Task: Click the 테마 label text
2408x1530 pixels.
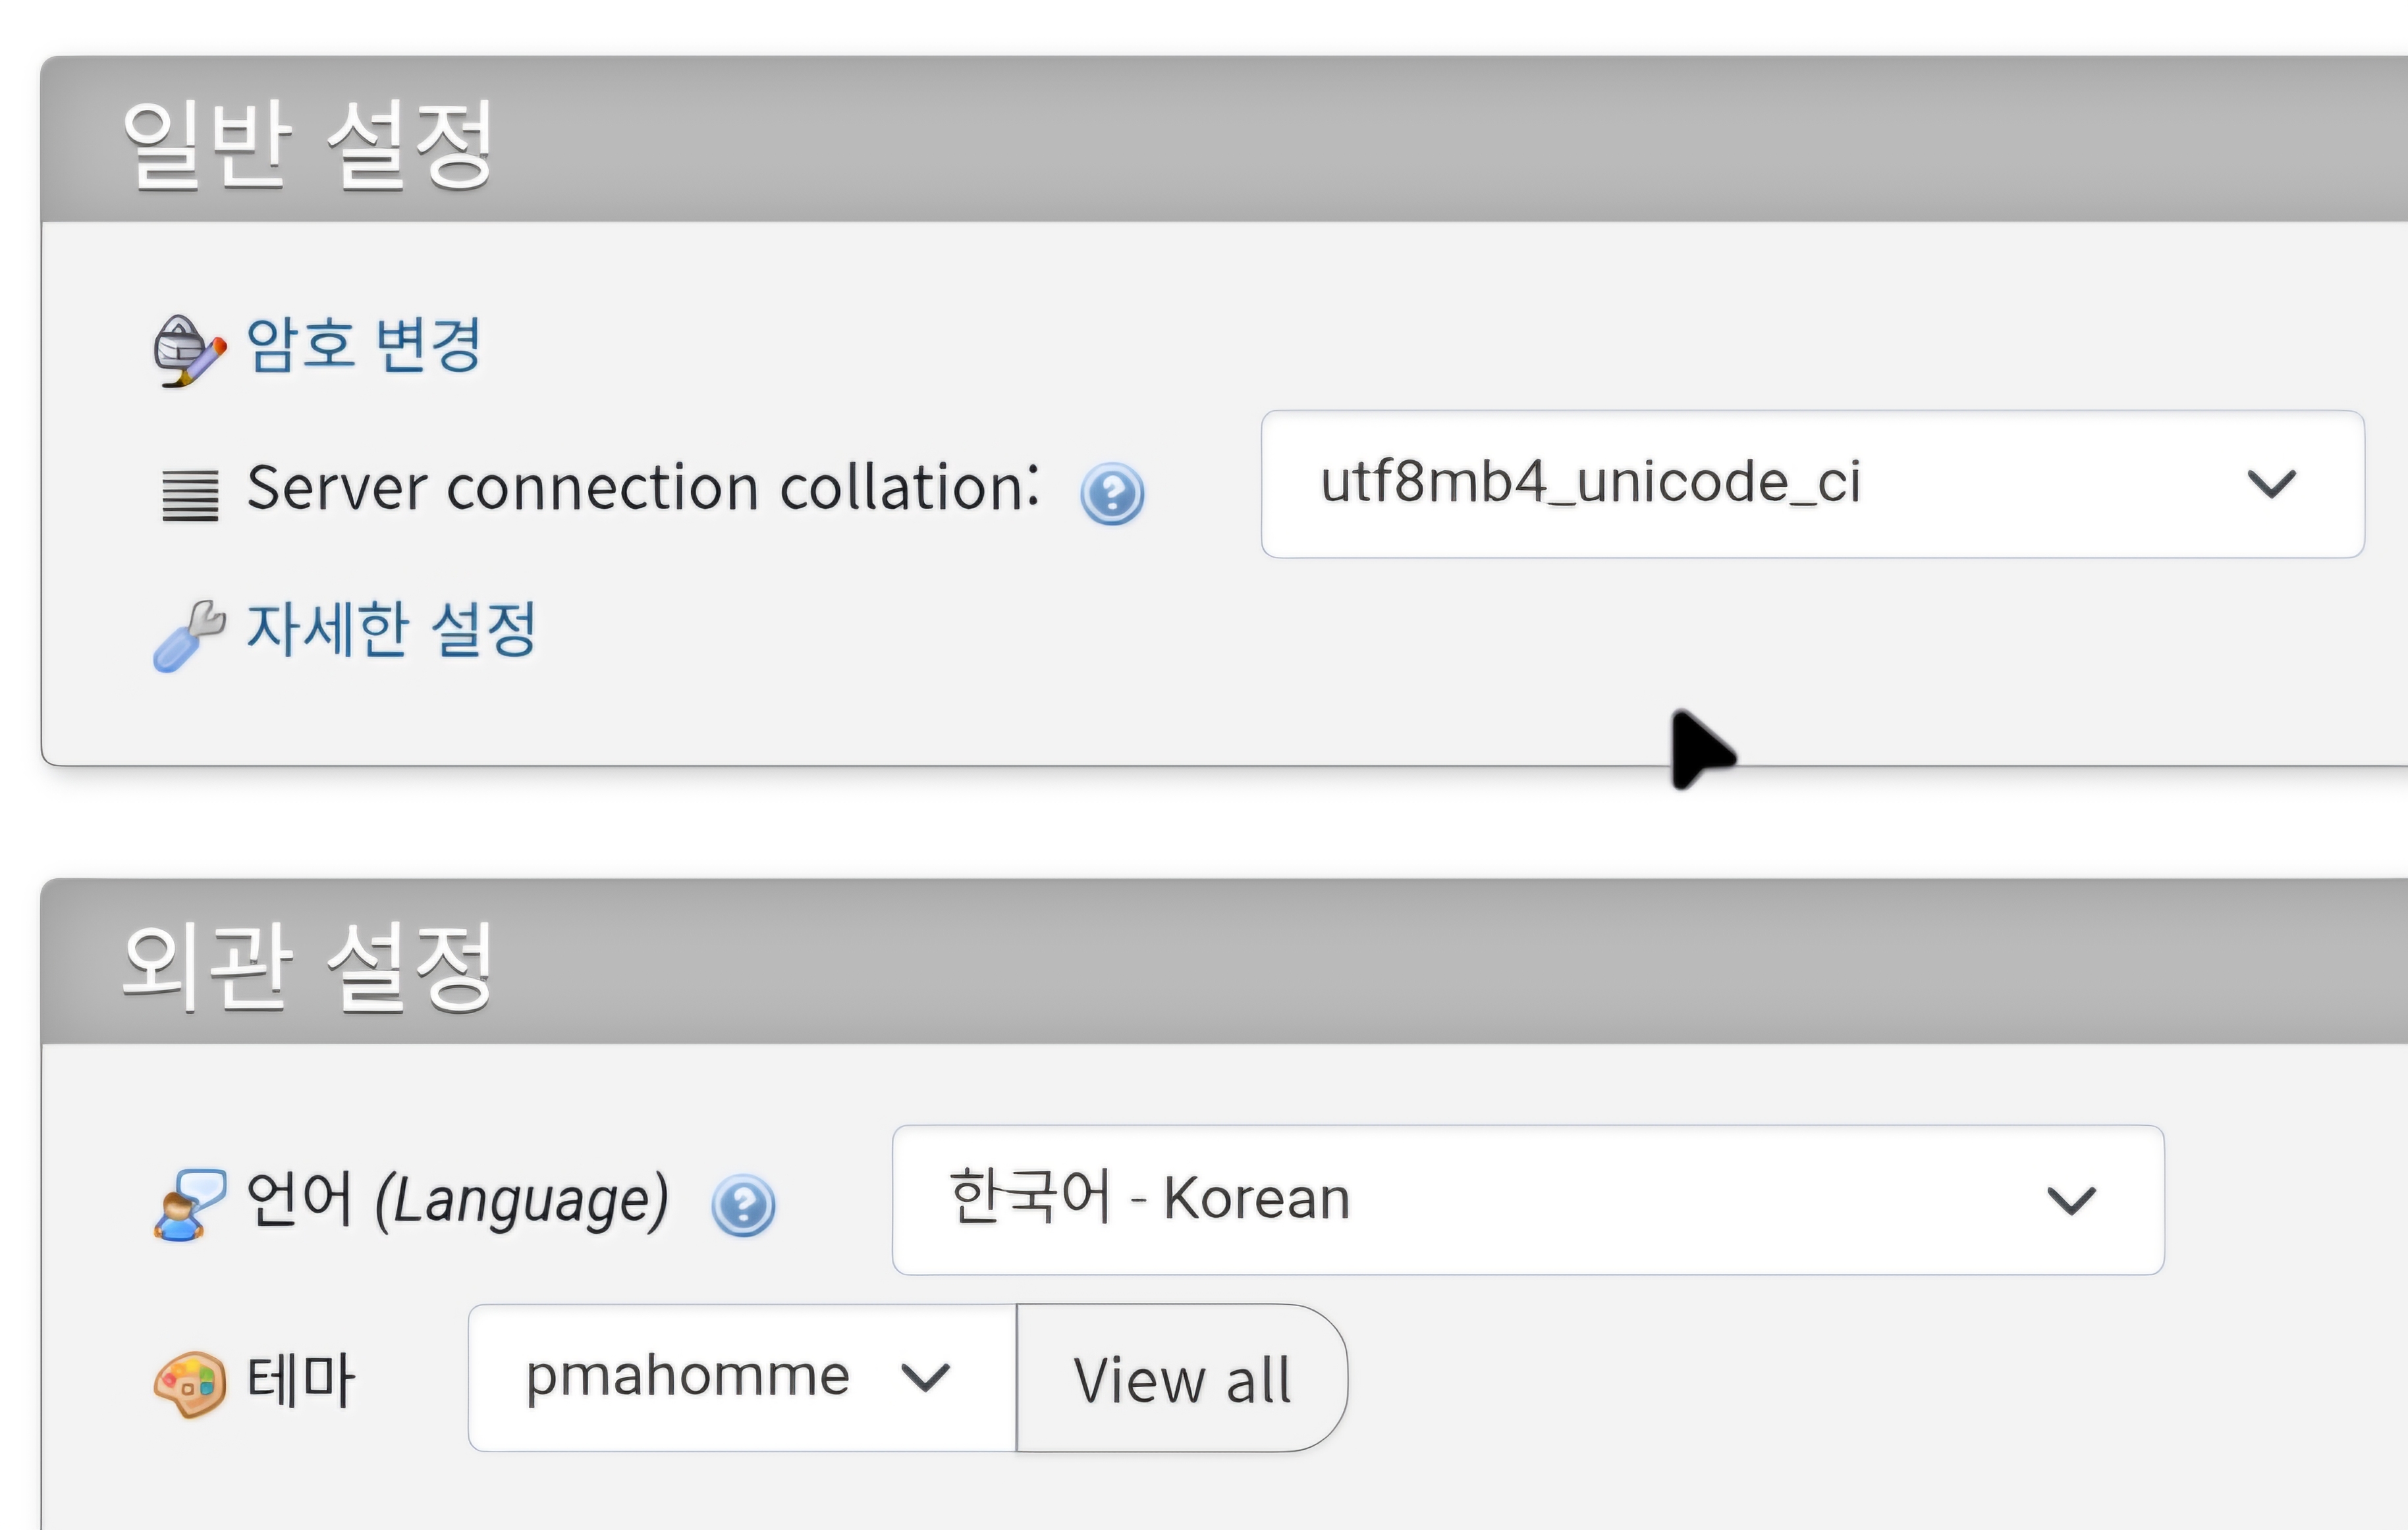Action: [x=300, y=1381]
